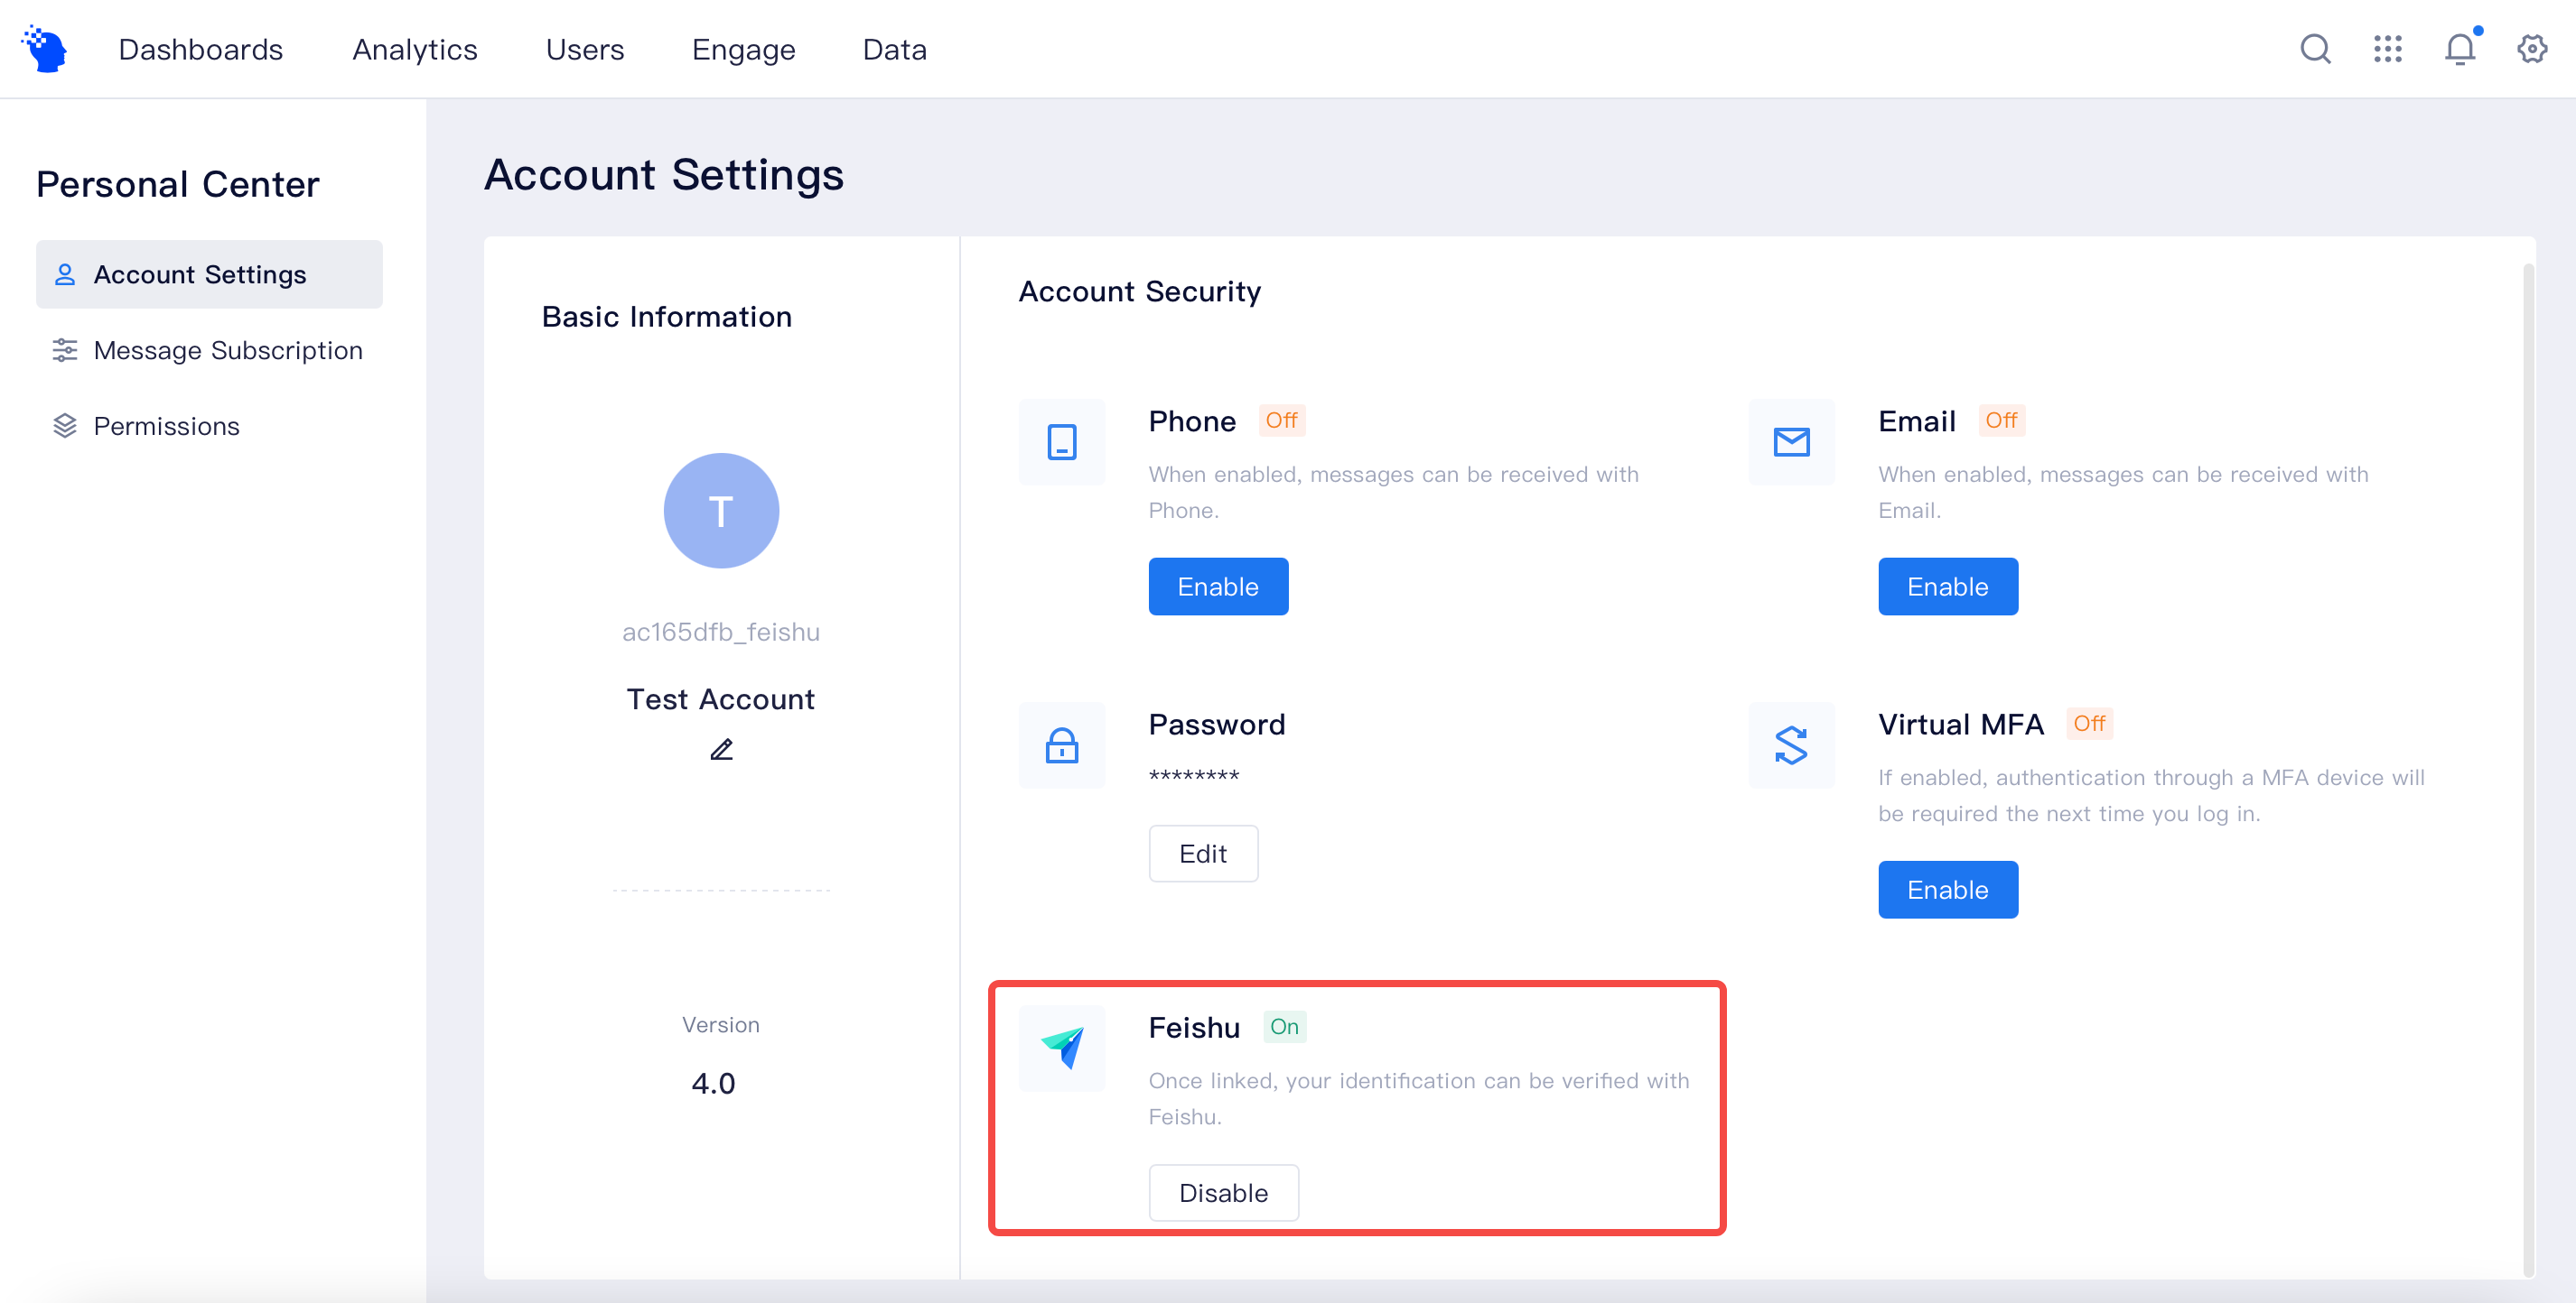2576x1303 pixels.
Task: Select Message Subscription in the sidebar
Action: point(209,350)
